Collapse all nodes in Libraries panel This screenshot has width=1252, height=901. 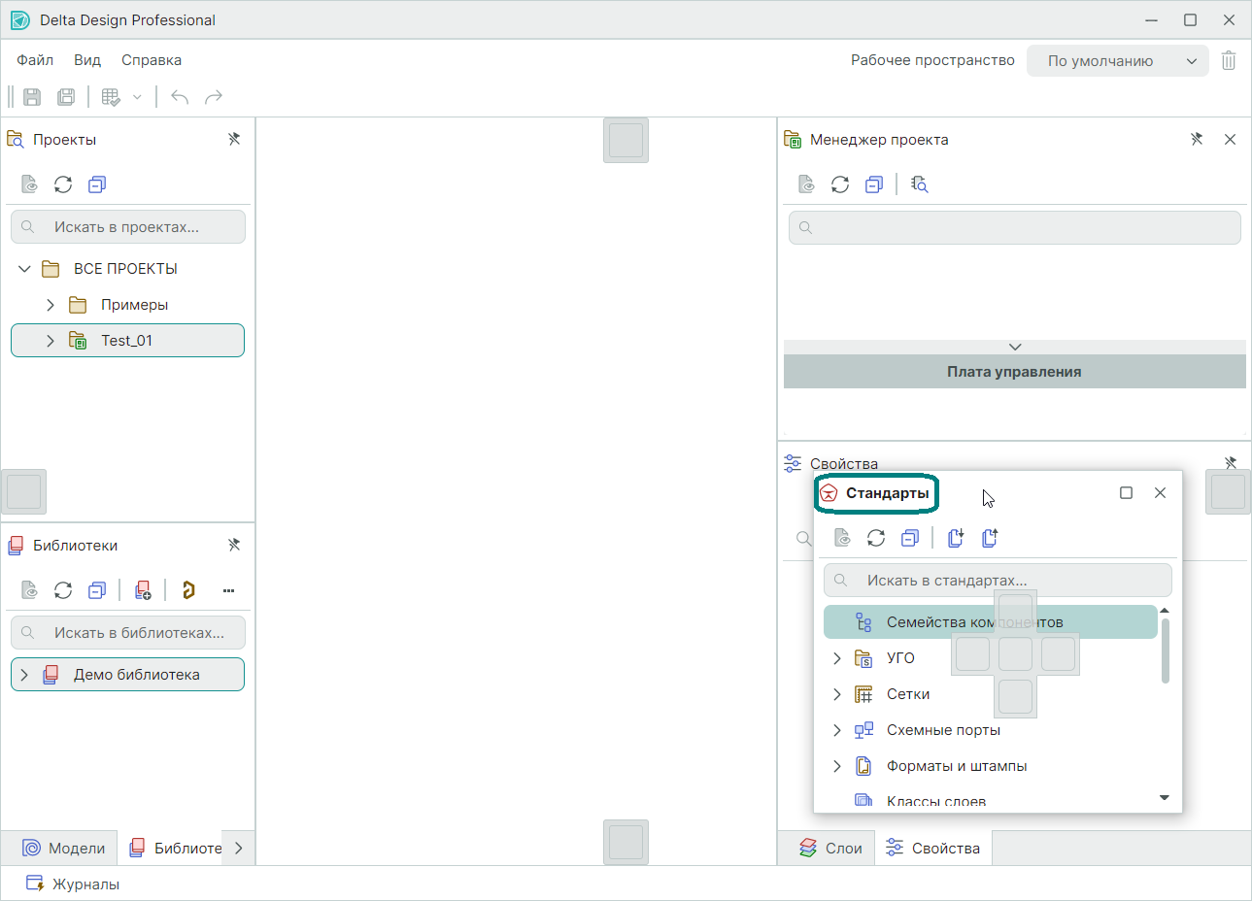pos(97,590)
